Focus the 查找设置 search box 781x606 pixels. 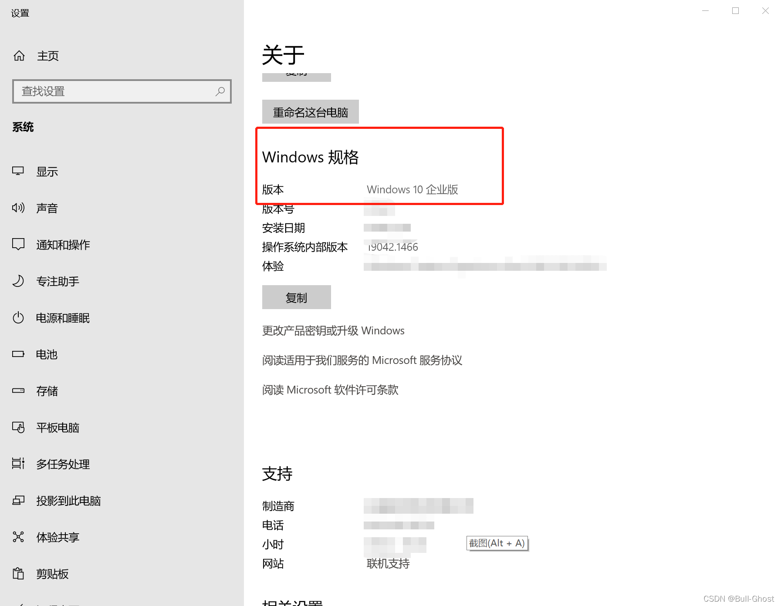coord(122,91)
